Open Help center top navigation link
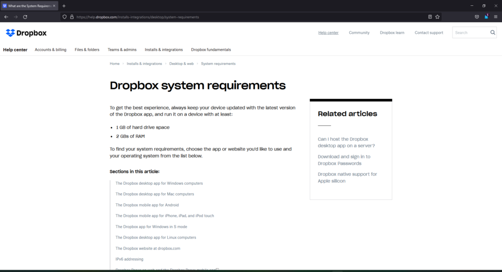This screenshot has width=502, height=272. pos(328,33)
